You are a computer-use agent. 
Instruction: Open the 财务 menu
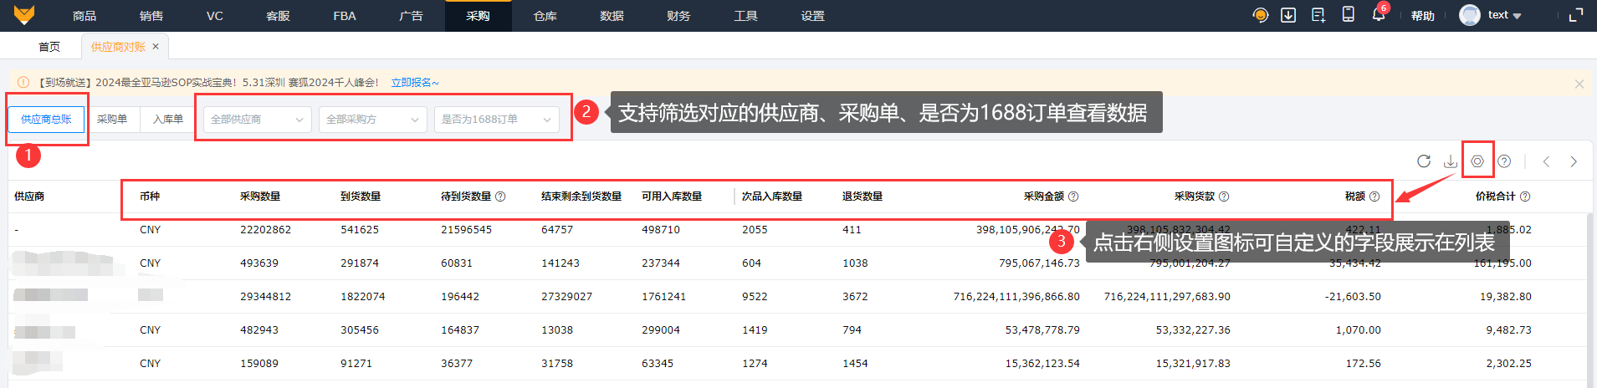pyautogui.click(x=679, y=16)
